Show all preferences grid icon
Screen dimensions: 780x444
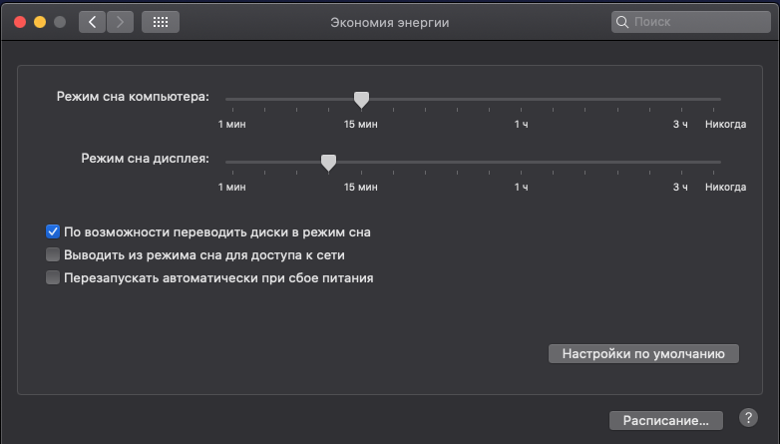coord(162,21)
